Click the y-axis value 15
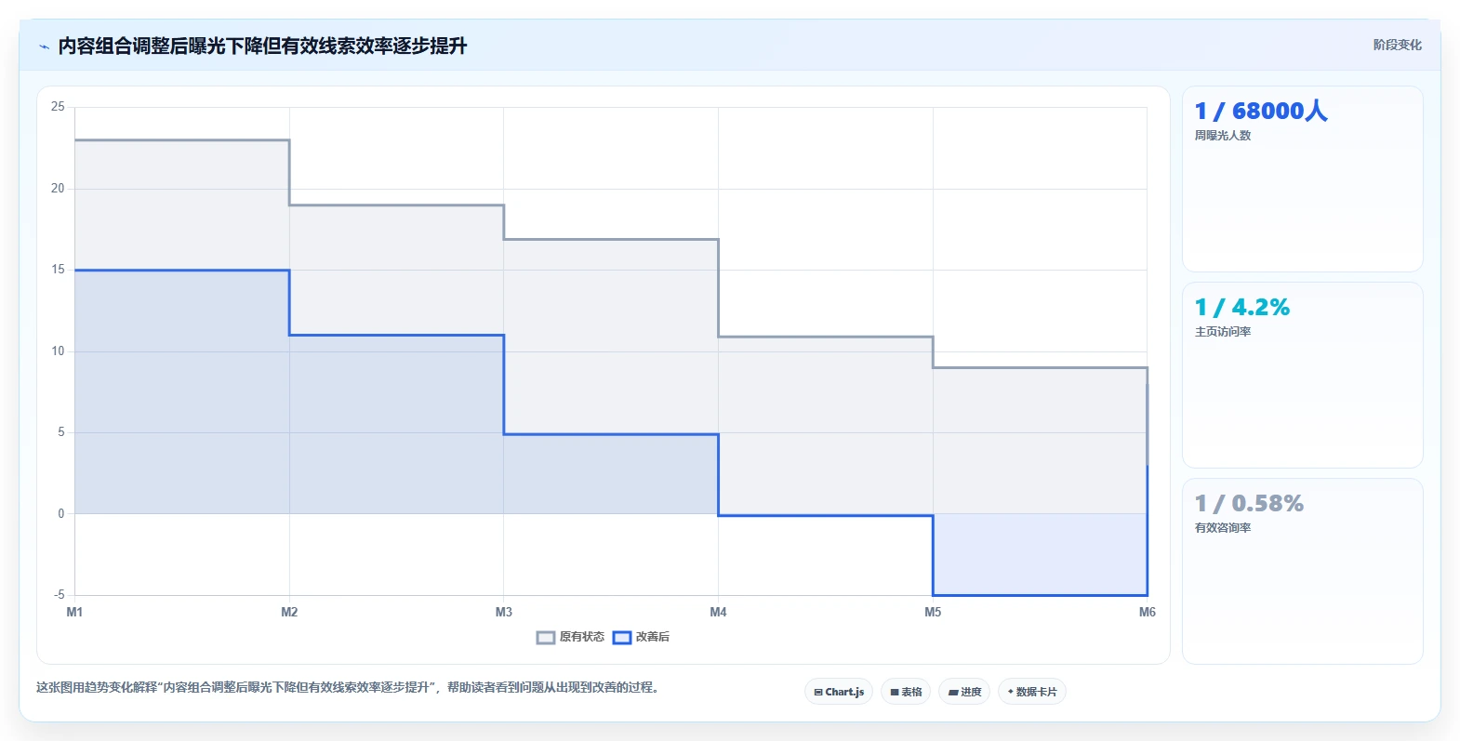The width and height of the screenshot is (1460, 741). (58, 270)
